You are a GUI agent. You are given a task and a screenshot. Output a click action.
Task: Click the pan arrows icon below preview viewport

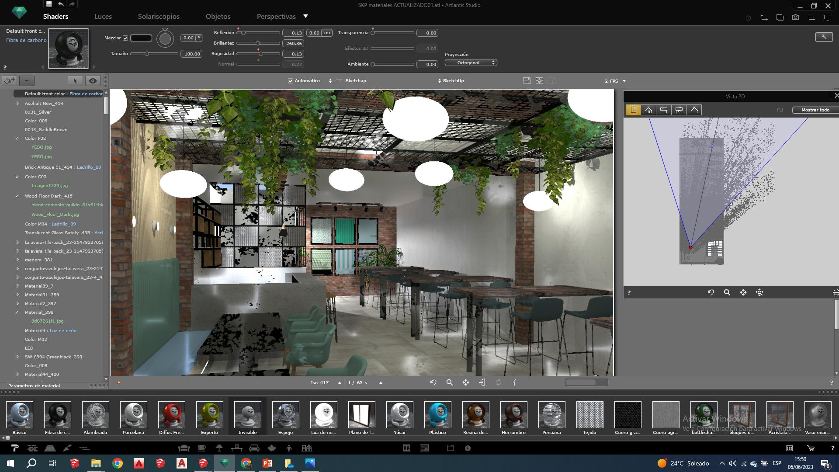(466, 382)
